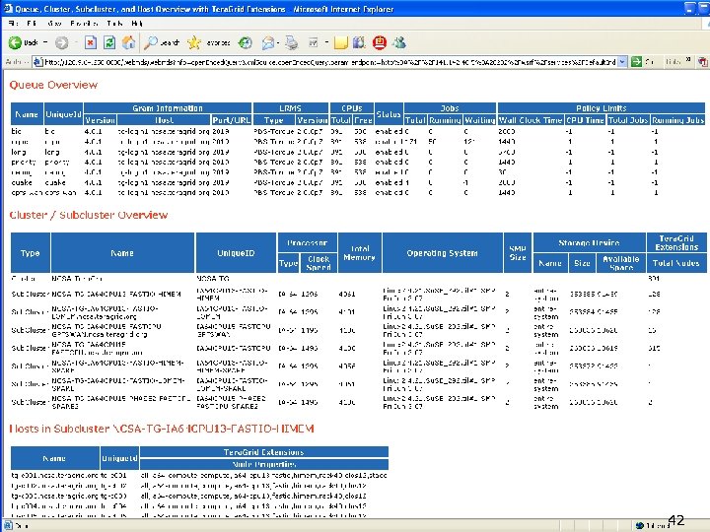Click the Processor column header
710x532 pixels.
pos(307,243)
